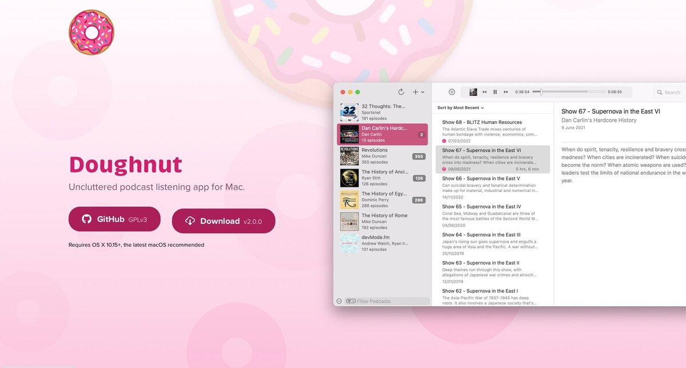Click the unplayed badge 2 on Dan Carlin
This screenshot has height=368, width=686.
tap(421, 135)
